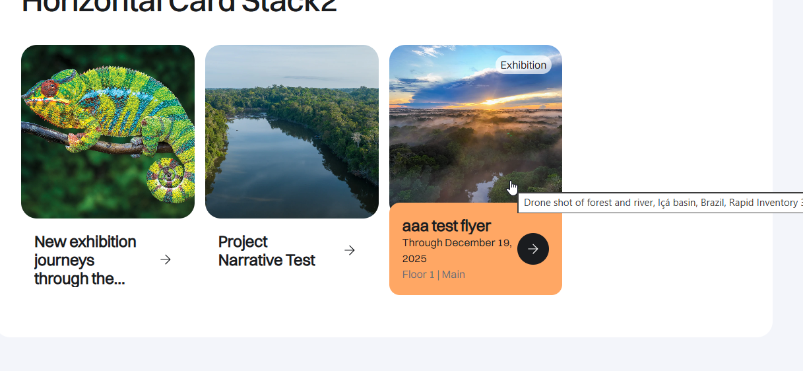This screenshot has width=803, height=371.
Task: Click the aaa test flyer title
Action: pos(447,226)
